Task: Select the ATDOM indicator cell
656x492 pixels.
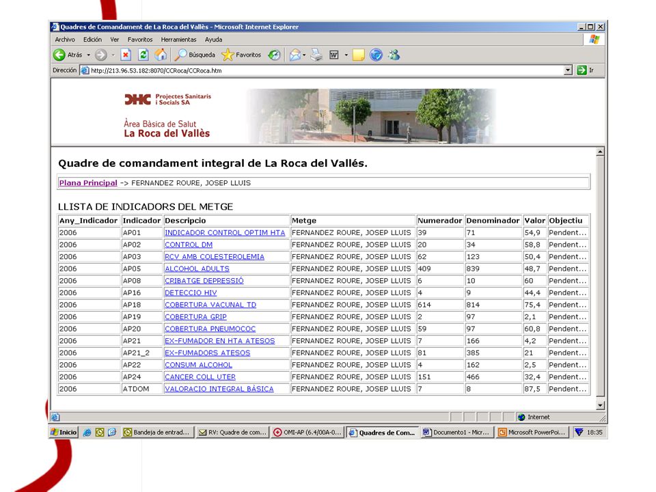Action: point(141,389)
